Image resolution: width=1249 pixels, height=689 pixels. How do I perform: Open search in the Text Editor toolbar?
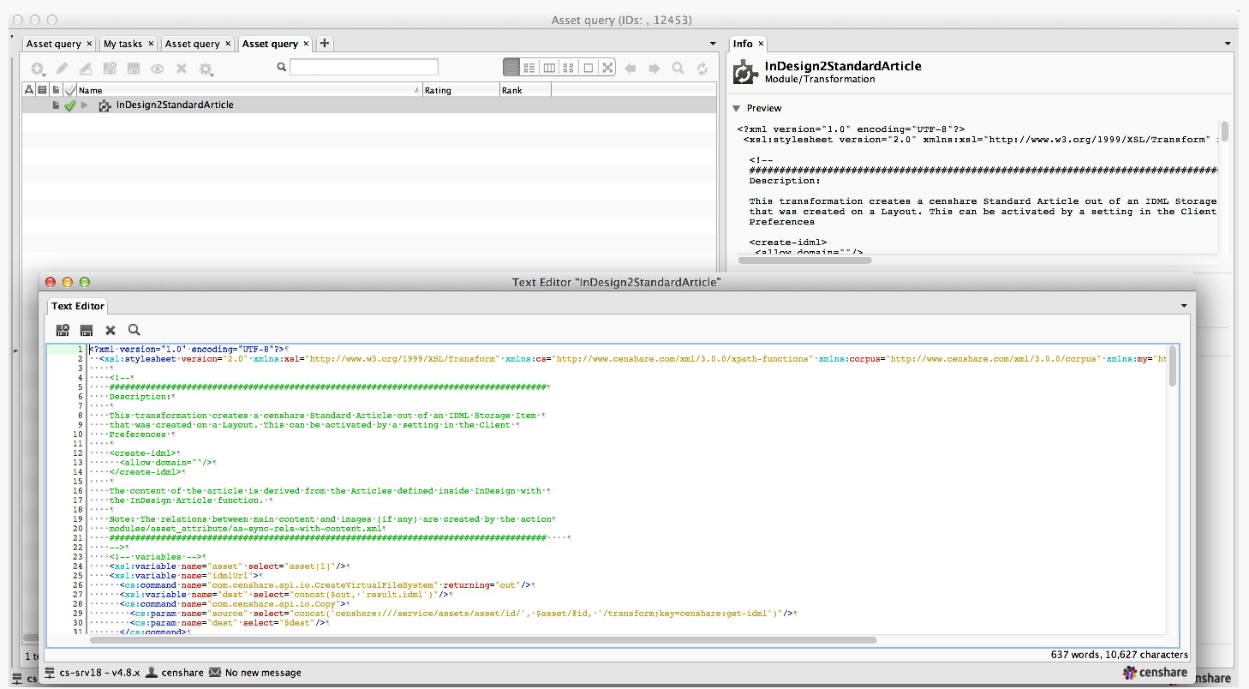tap(134, 330)
